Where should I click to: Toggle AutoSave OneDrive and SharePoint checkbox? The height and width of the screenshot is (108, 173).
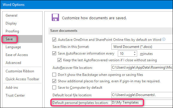(54, 40)
